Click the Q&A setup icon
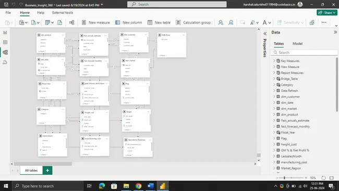The image size is (339, 191). pyautogui.click(x=243, y=22)
